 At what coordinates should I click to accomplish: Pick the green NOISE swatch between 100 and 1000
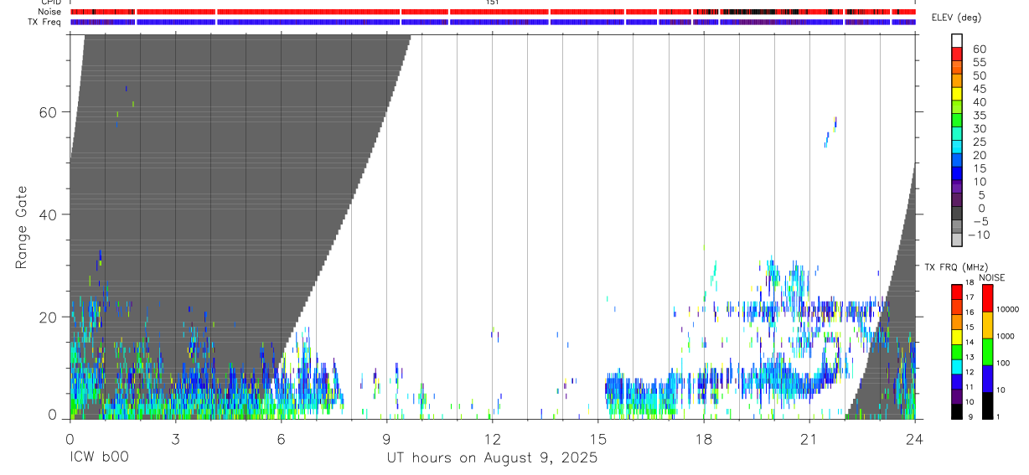tap(988, 352)
